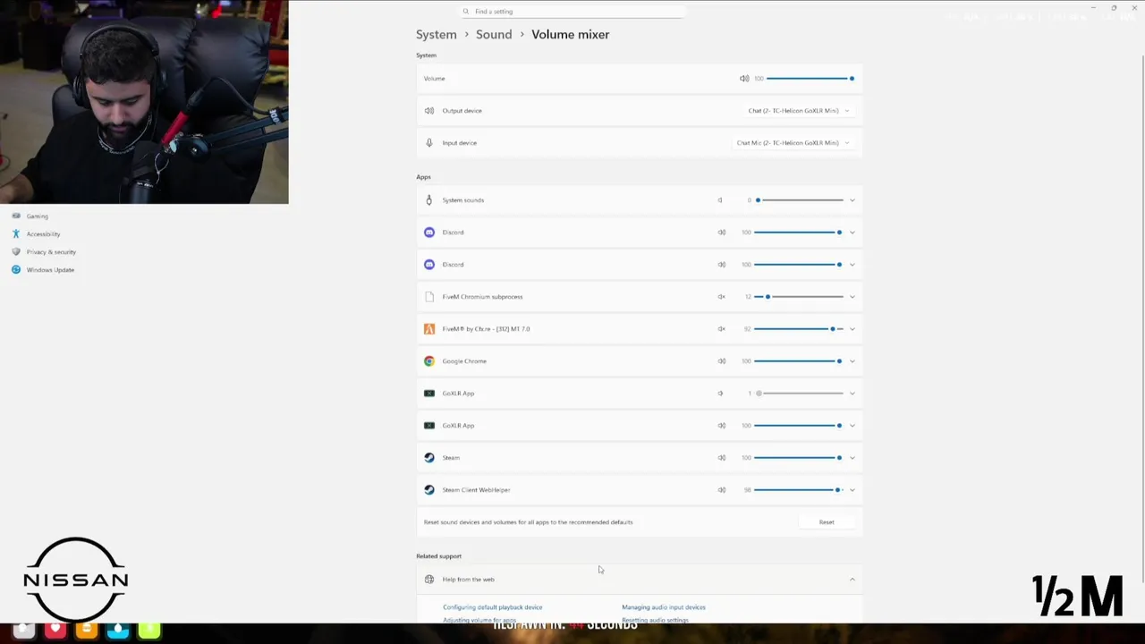Expand Steam Client WebHelper options
The image size is (1145, 644).
click(852, 490)
